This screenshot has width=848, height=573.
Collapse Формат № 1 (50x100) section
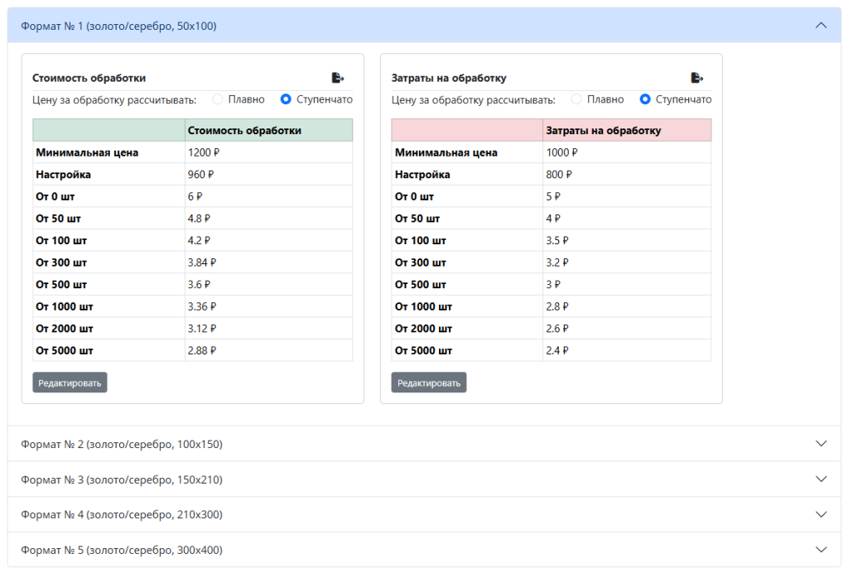pyautogui.click(x=424, y=26)
